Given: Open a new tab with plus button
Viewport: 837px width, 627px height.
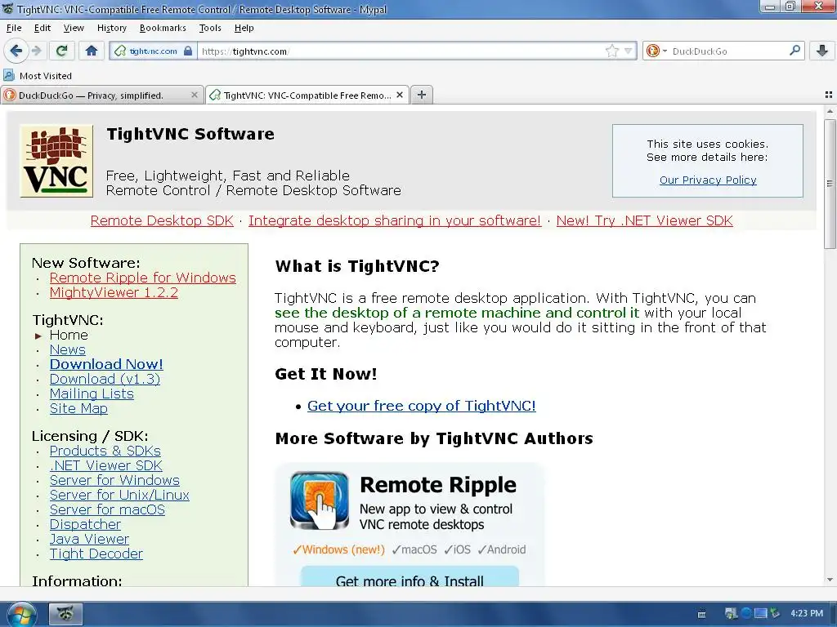Looking at the screenshot, I should (x=422, y=95).
